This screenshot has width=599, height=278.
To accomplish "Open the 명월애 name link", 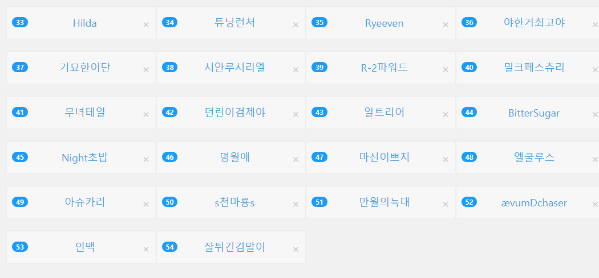I will [x=235, y=157].
